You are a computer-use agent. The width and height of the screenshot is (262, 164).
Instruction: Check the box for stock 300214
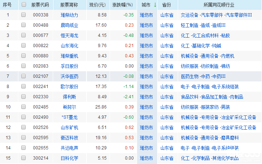pos(23,158)
